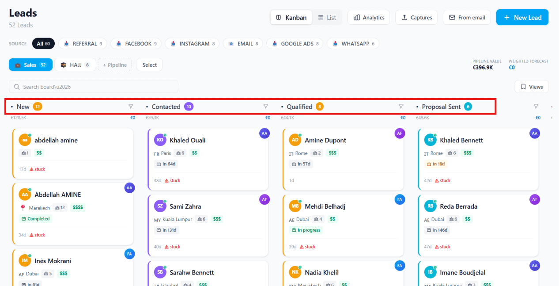Click the location pin on Abdellah AMINE card

[x=23, y=208]
